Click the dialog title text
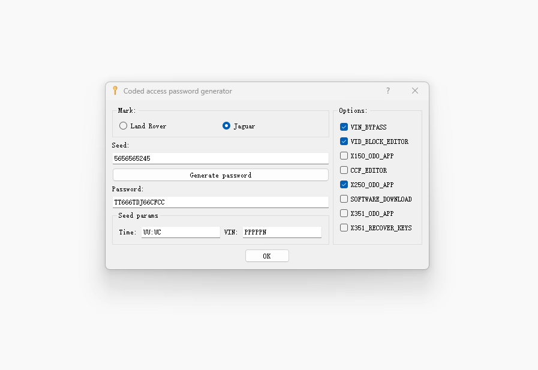The image size is (538, 370). pos(178,91)
